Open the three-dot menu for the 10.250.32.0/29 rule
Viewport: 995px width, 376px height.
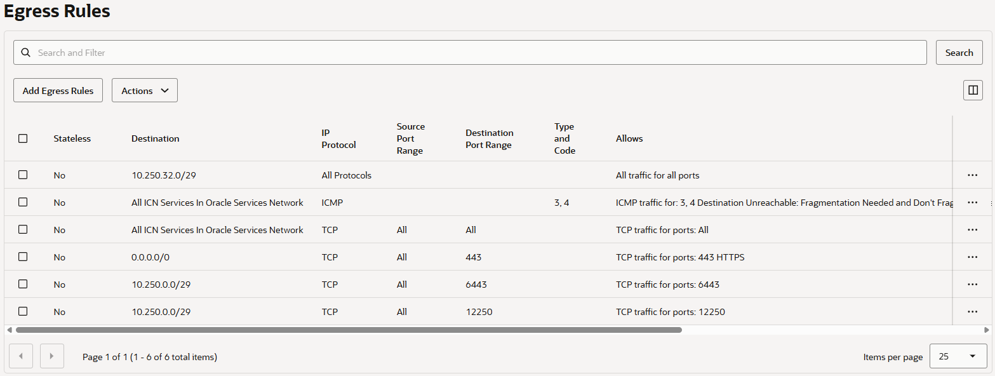[x=972, y=175]
